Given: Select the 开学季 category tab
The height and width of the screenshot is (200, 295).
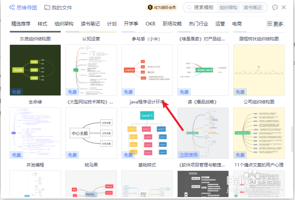Looking at the screenshot, I should 131,24.
